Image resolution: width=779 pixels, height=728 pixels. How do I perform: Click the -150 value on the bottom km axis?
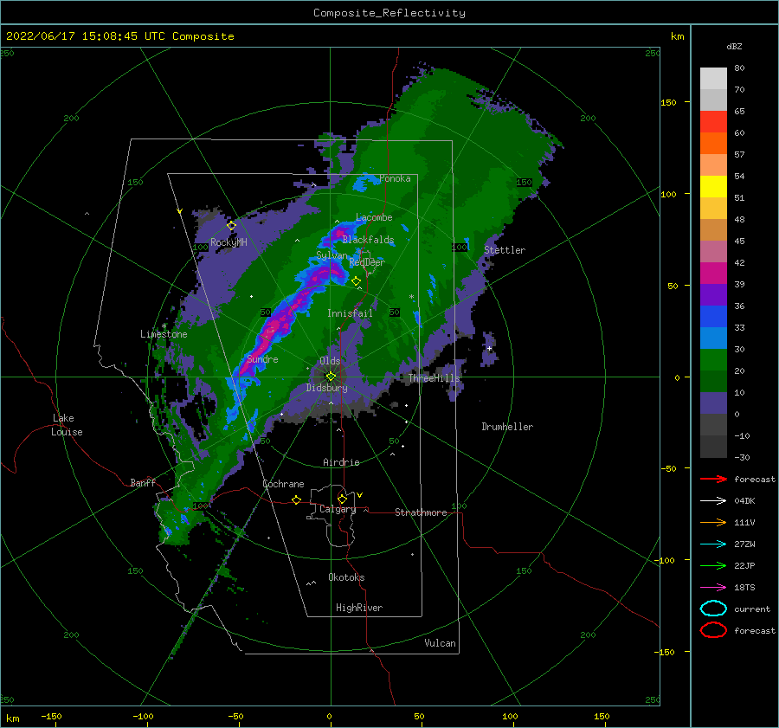[x=51, y=716]
